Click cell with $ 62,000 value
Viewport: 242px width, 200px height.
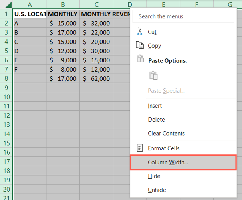coord(96,79)
